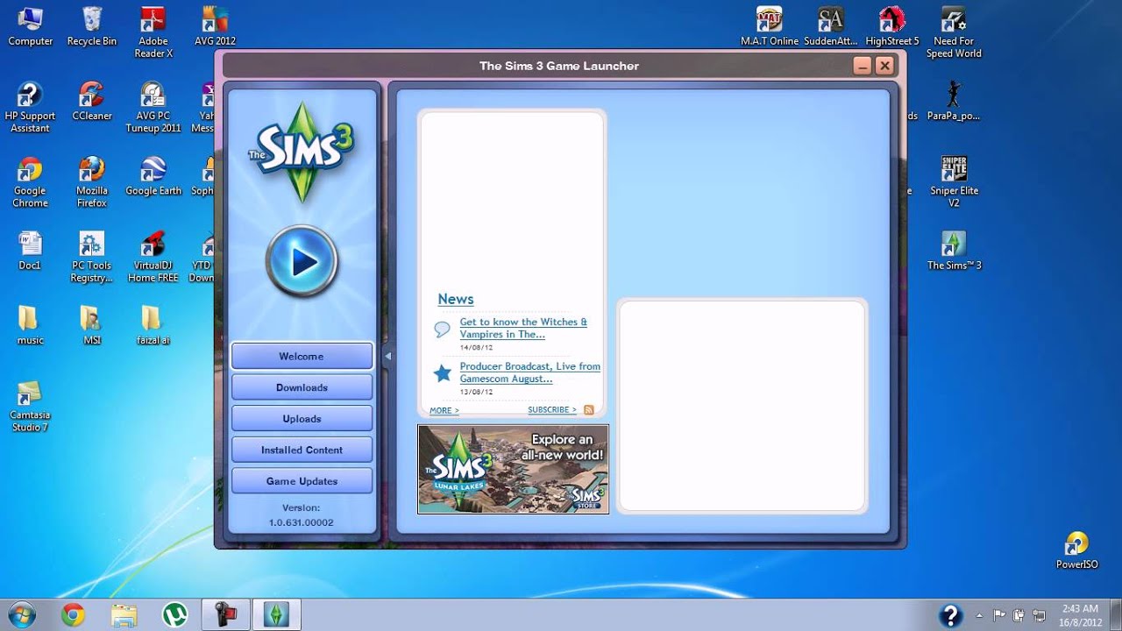Open Windows Explorer from the taskbar
Screen dimensions: 1122x631
(x=124, y=615)
